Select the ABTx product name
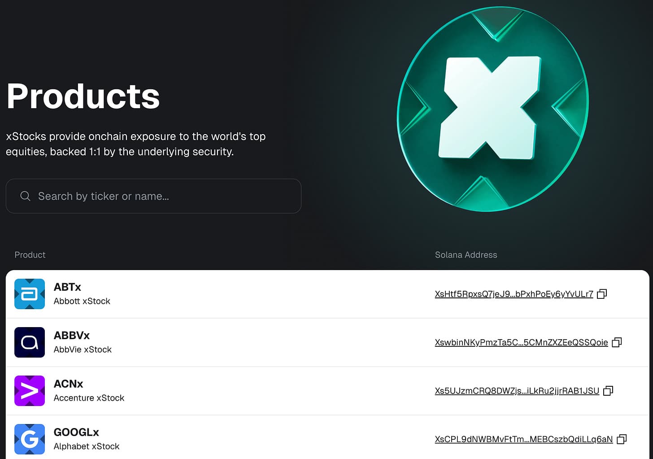The image size is (653, 459). pyautogui.click(x=67, y=287)
